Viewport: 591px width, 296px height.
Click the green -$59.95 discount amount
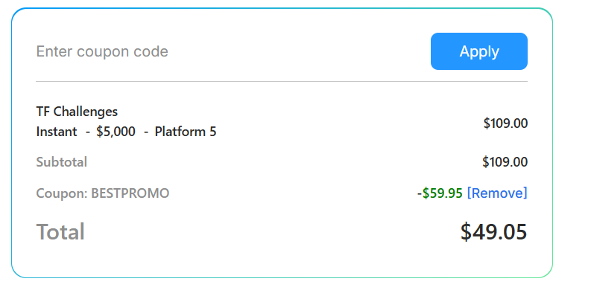coord(440,193)
